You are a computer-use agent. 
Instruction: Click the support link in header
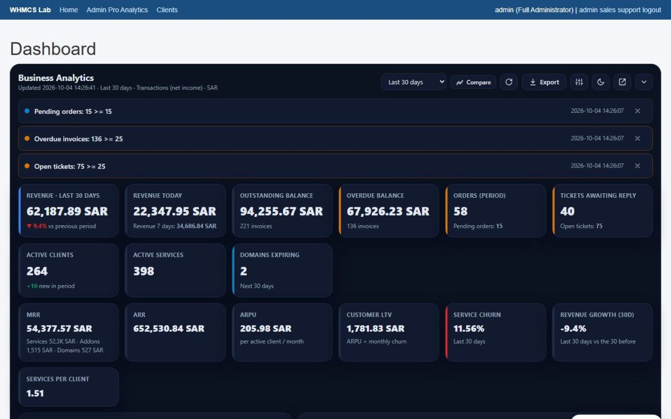click(629, 10)
